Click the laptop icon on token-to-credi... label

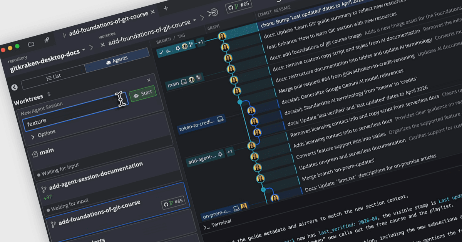tap(220, 118)
